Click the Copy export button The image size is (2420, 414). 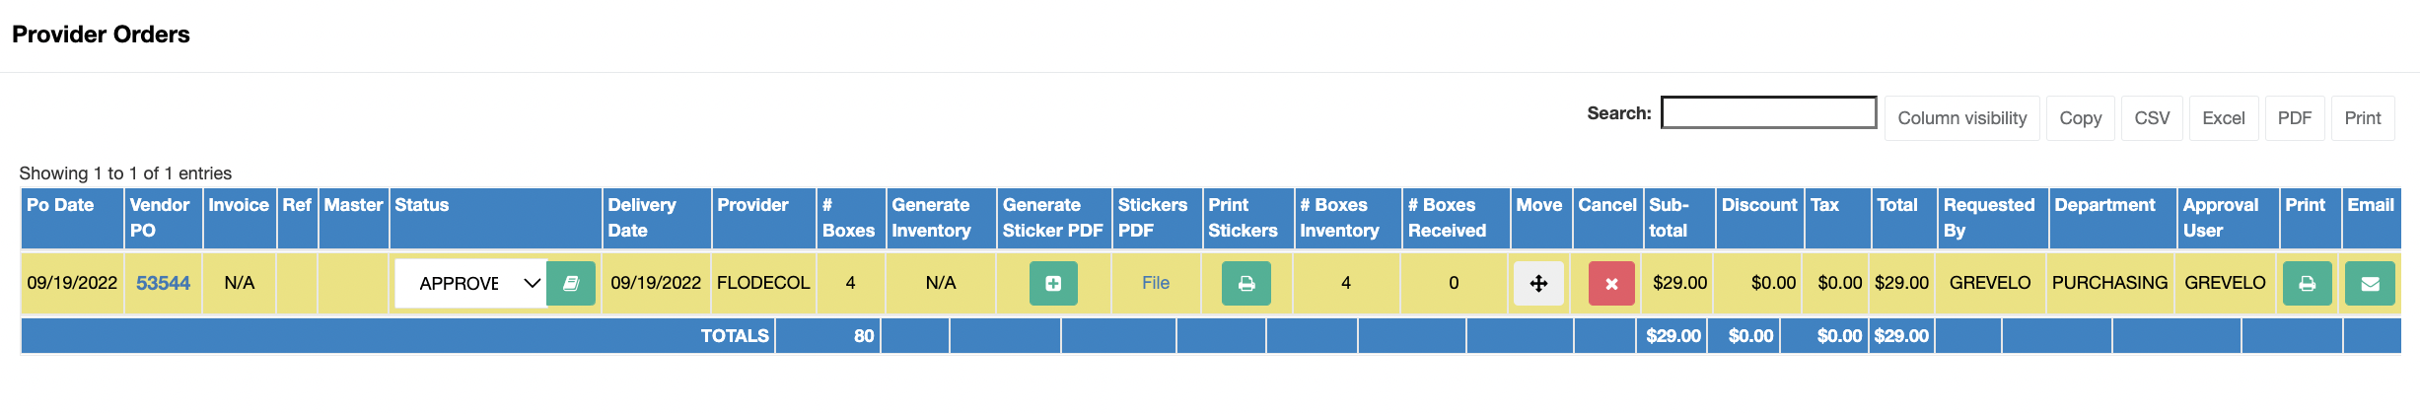click(x=2080, y=118)
